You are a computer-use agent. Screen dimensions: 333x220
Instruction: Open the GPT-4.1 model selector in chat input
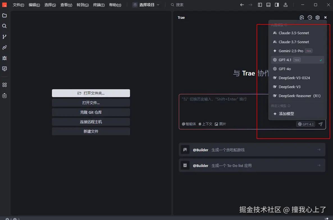tap(305, 124)
